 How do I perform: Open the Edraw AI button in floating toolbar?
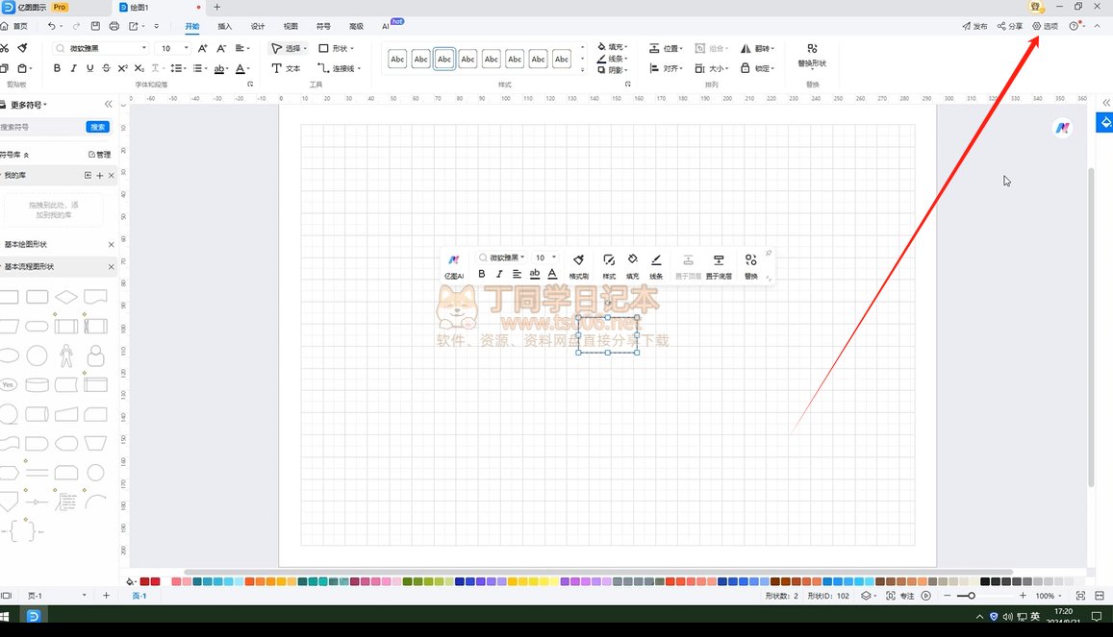pyautogui.click(x=454, y=263)
